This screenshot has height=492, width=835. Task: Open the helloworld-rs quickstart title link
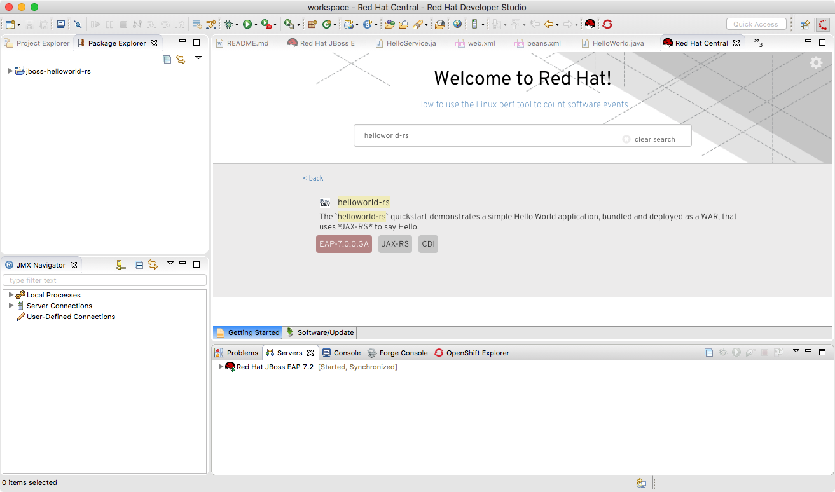(364, 202)
